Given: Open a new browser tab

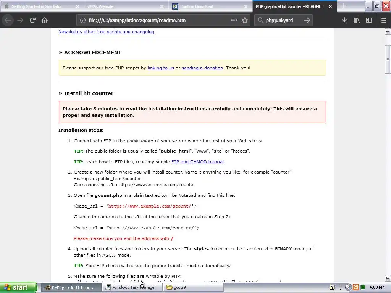Looking at the screenshot, I should click(x=343, y=6).
